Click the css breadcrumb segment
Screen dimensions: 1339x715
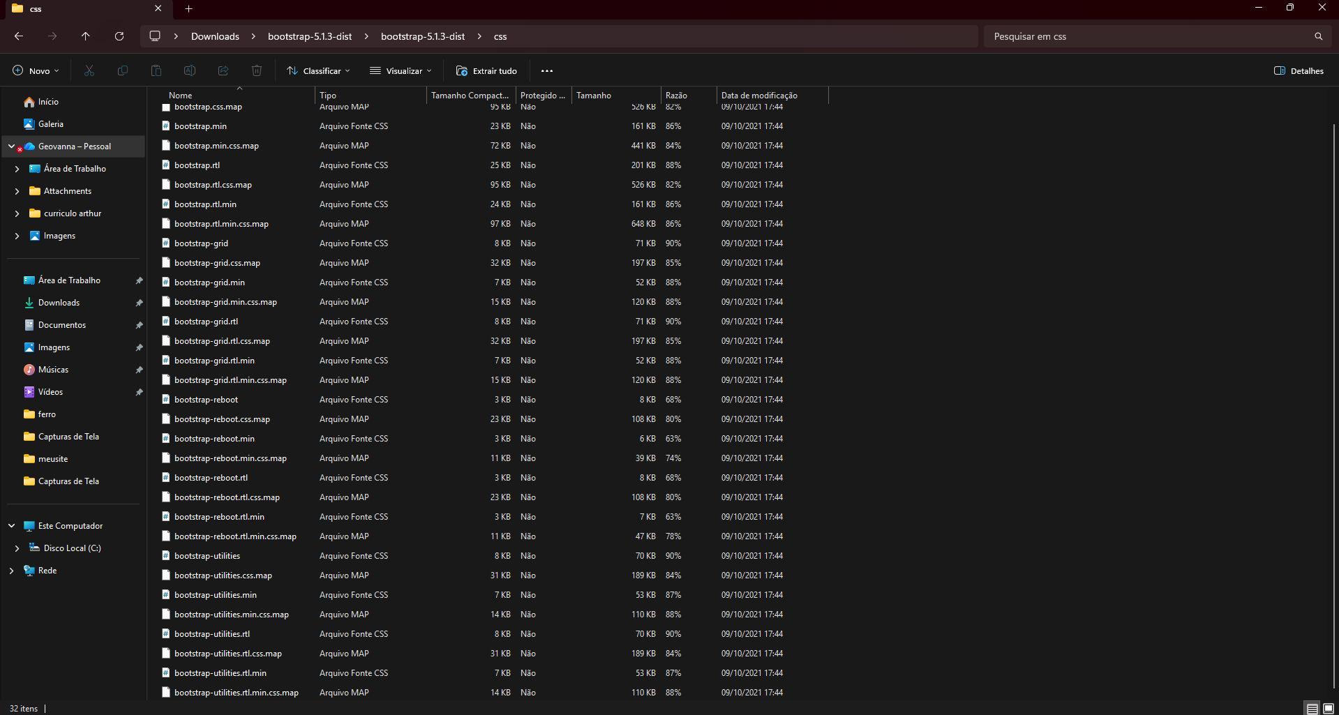tap(500, 36)
